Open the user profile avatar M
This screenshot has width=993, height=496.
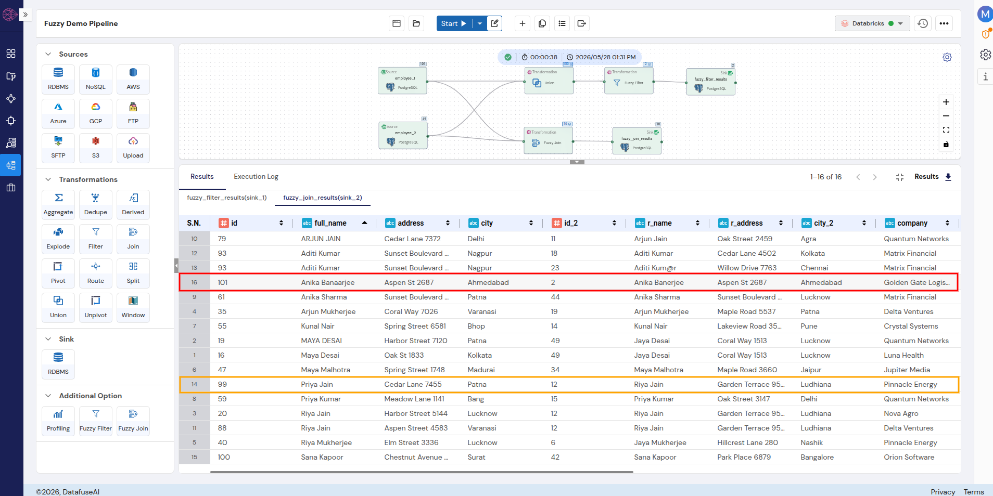(985, 14)
